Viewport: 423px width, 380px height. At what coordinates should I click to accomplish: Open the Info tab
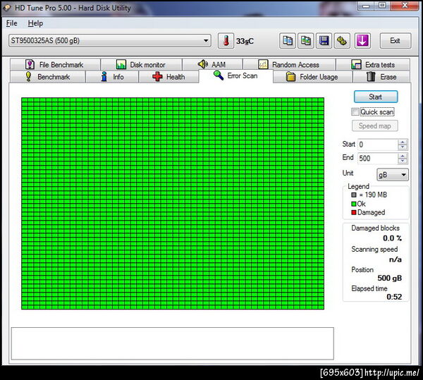click(x=112, y=77)
